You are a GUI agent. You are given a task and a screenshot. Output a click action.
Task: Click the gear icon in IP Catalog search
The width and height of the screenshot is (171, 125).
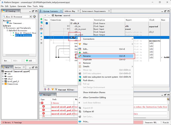coord(34,16)
